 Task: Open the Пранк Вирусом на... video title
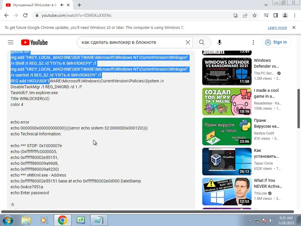tap(266, 123)
